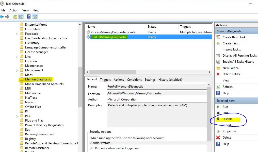This screenshot has width=258, height=152.
Task: Click the green Refresh icon
Action: pos(218,87)
